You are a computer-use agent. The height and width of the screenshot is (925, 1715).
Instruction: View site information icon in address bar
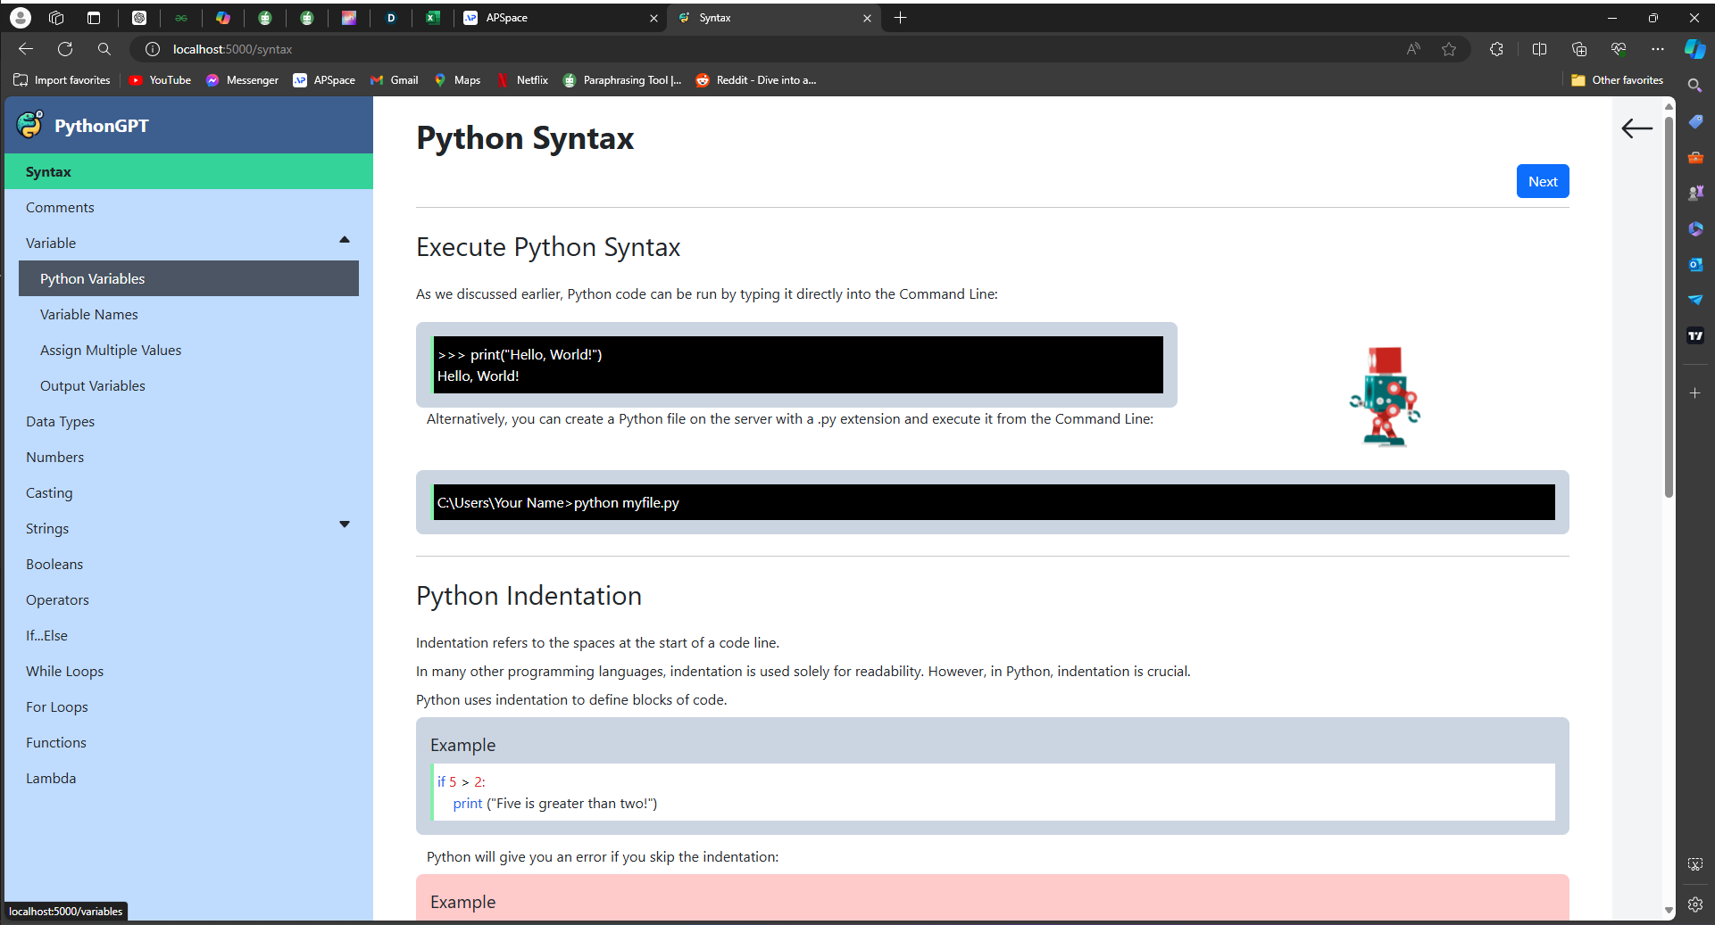(153, 49)
